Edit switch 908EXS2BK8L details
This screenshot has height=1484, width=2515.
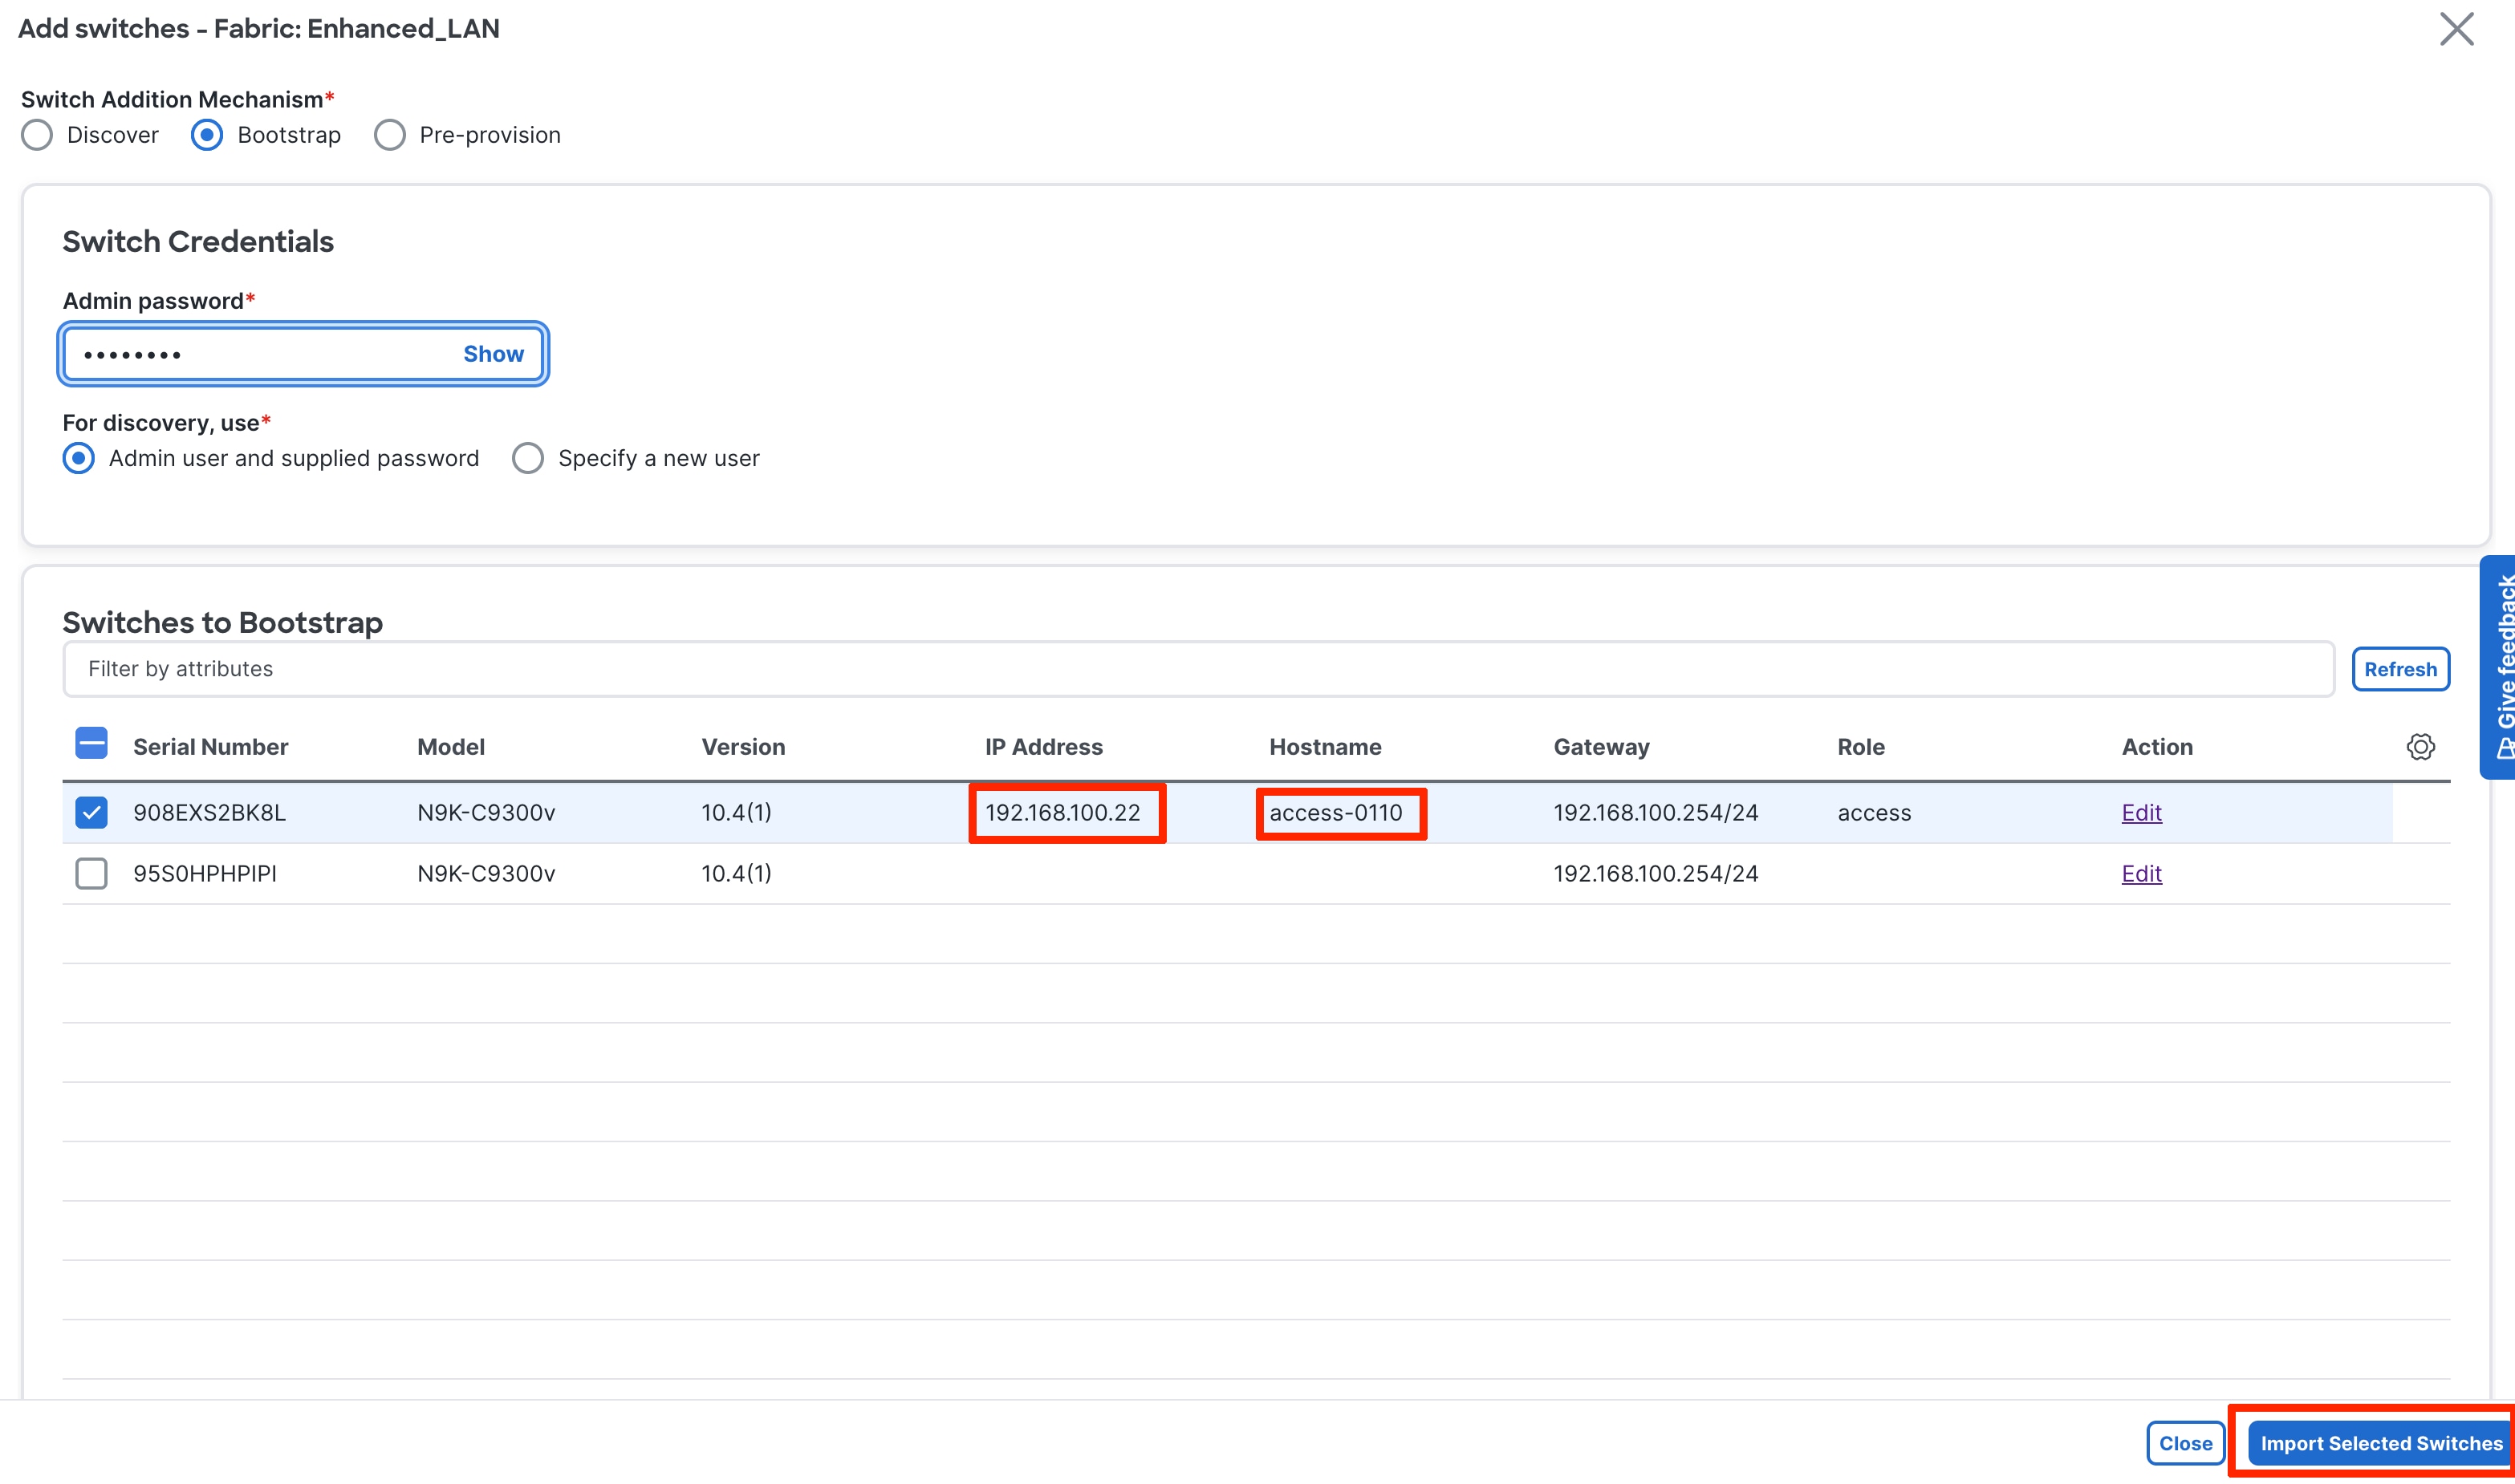coord(2140,812)
